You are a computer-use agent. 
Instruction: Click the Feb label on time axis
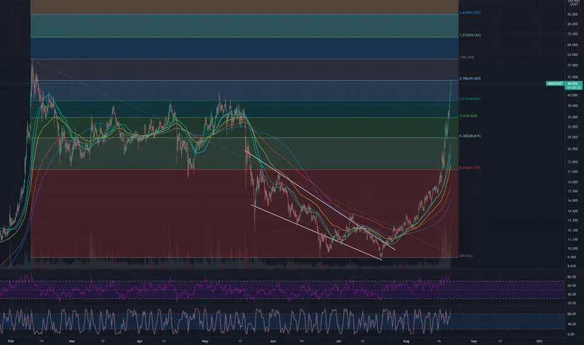[x=11, y=341]
